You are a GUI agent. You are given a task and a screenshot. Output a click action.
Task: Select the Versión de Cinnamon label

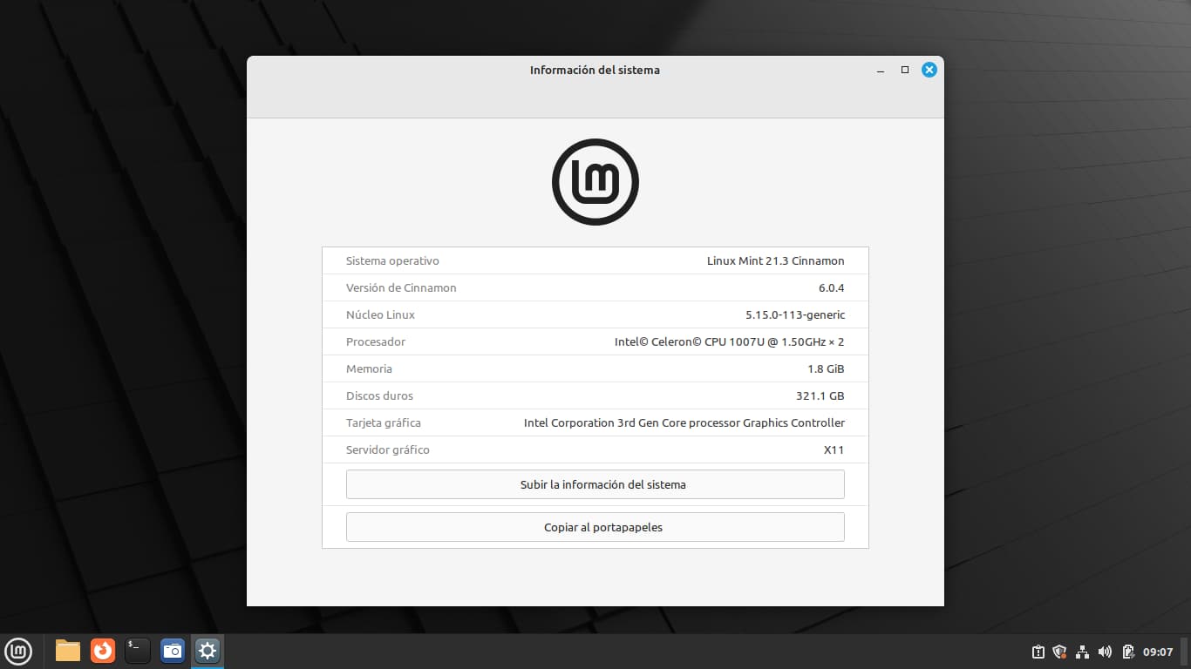click(x=401, y=287)
